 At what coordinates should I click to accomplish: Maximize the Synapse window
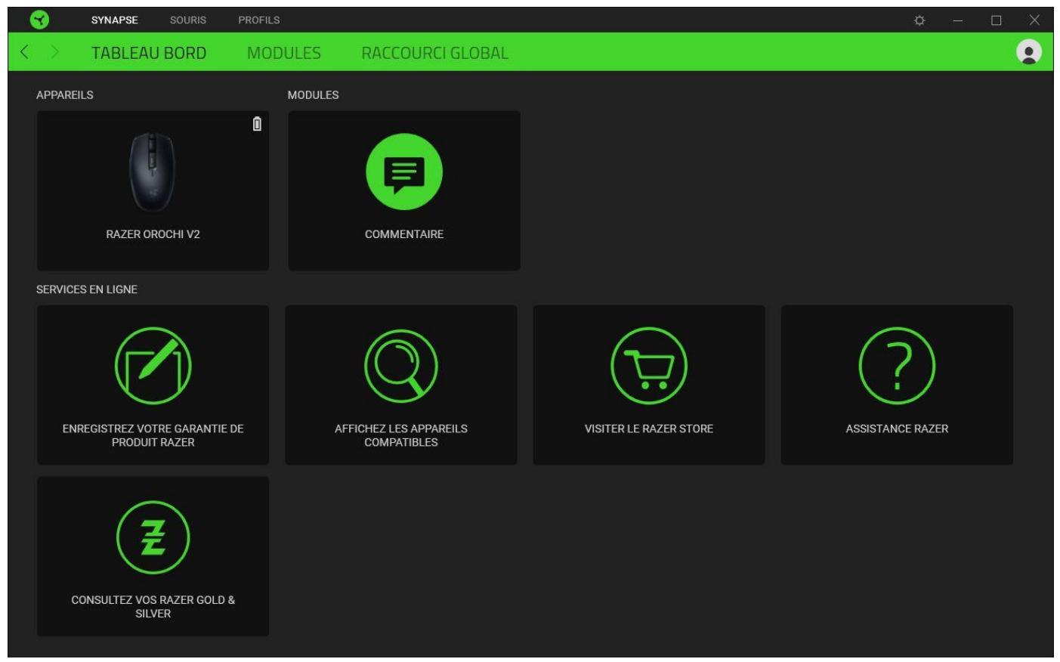[x=997, y=20]
